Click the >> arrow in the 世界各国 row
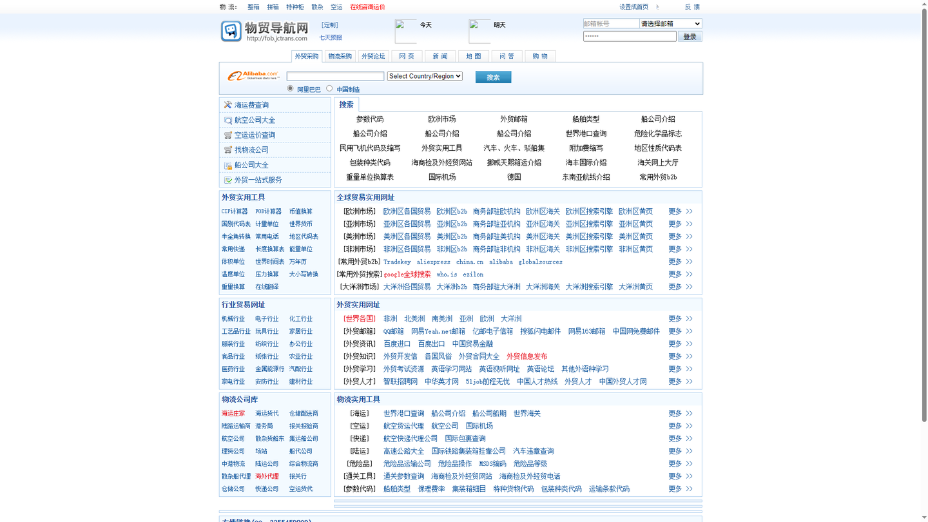 [x=689, y=319]
